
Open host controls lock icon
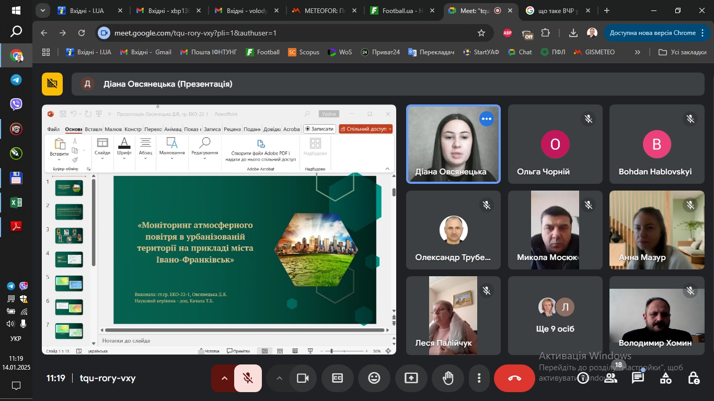coord(693,378)
